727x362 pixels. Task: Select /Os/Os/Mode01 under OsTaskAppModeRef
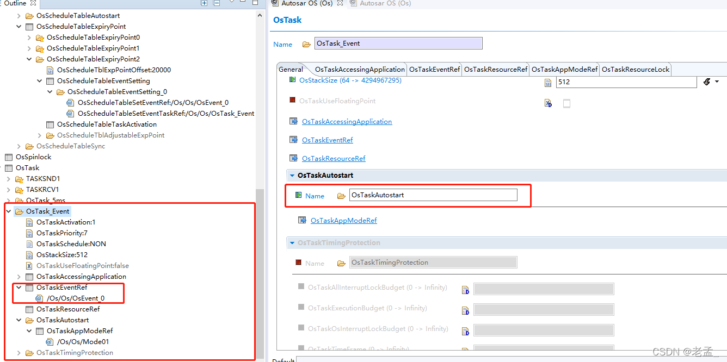83,342
